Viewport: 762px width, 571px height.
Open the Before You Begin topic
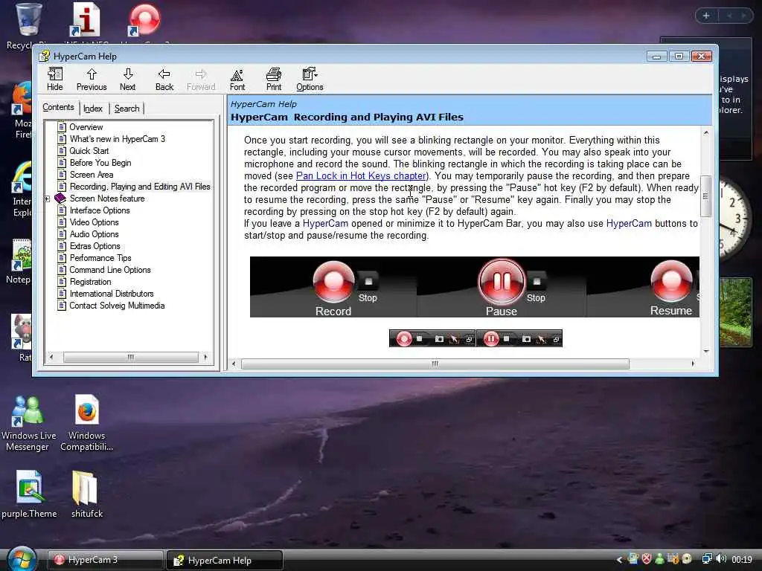point(100,163)
